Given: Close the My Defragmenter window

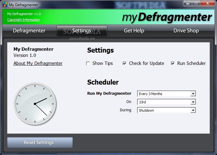Looking at the screenshot, I should click(207, 3).
